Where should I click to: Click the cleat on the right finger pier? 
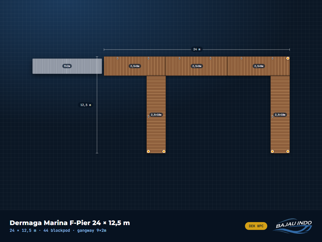[x=272, y=116]
